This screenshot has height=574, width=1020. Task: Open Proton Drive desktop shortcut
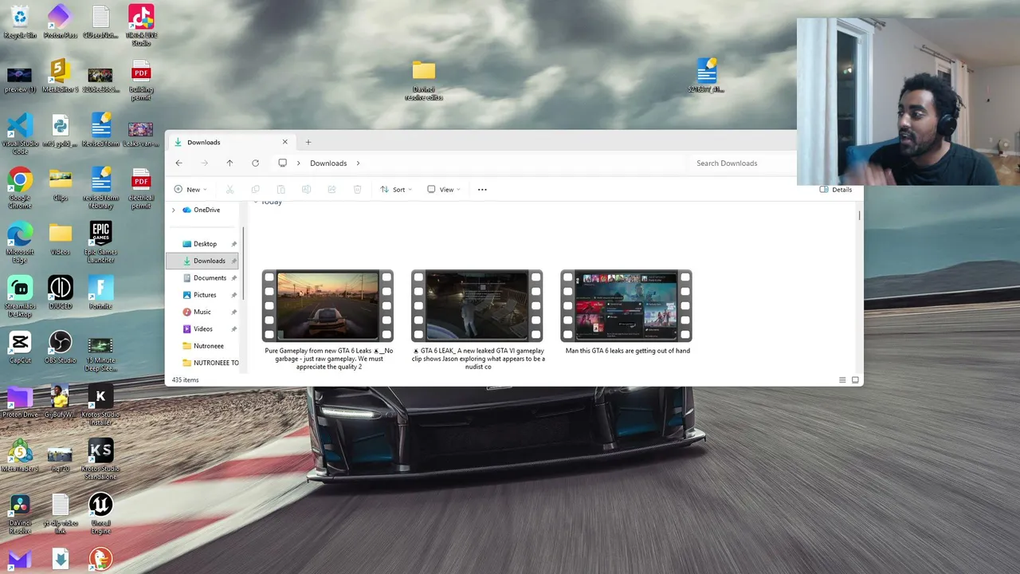point(20,401)
